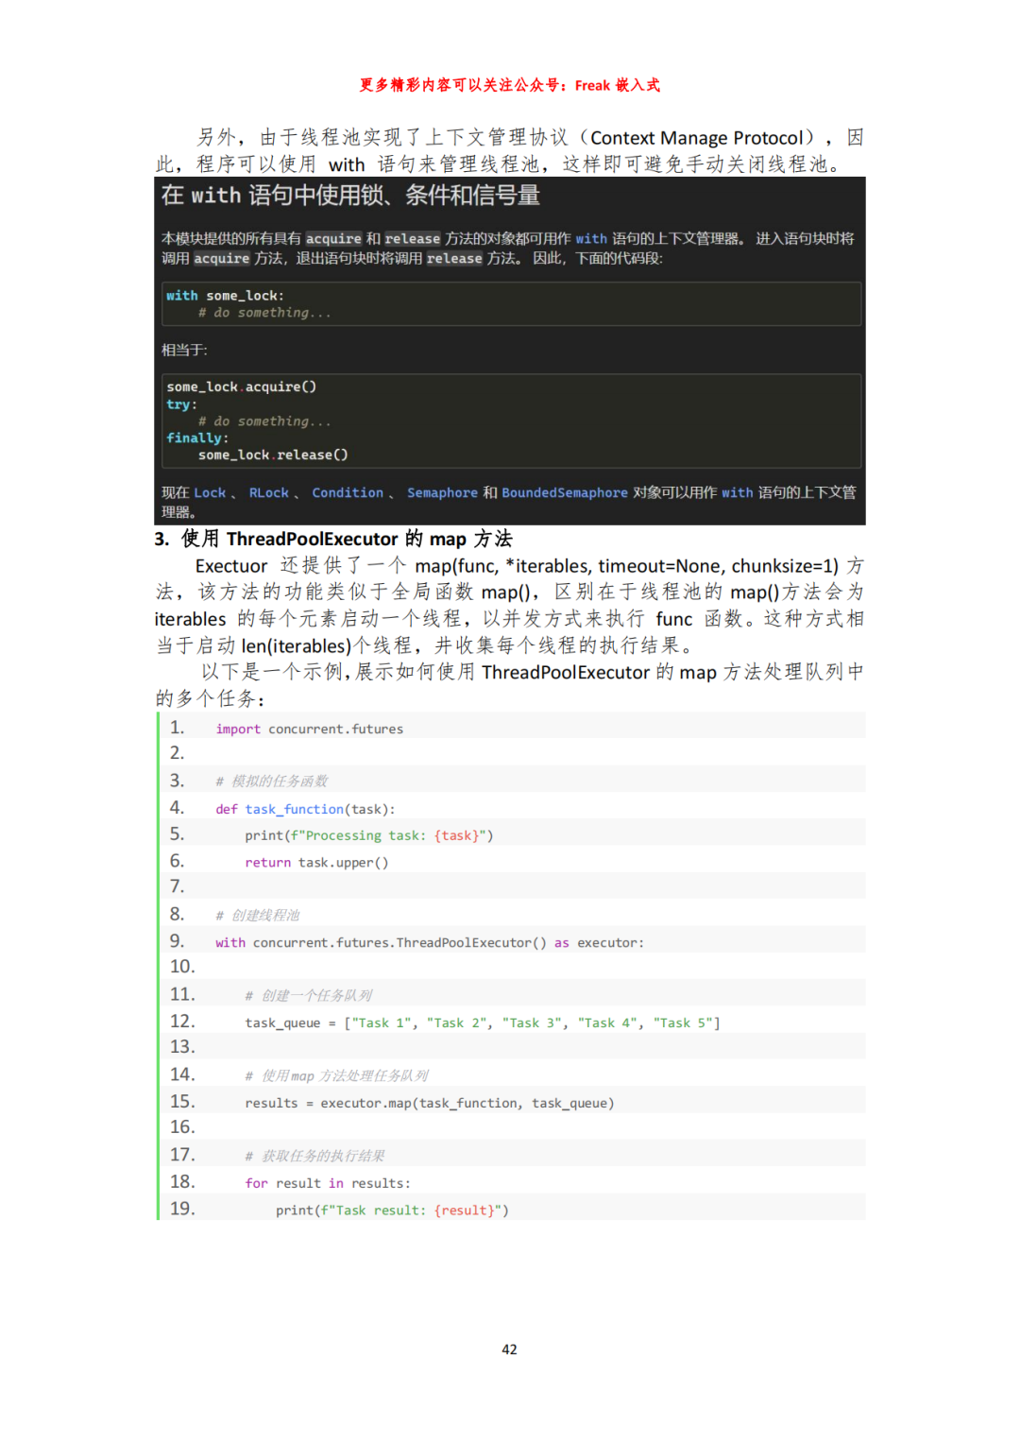This screenshot has width=1020, height=1443.
Task: Select the task_queue list assignment line
Action: [x=482, y=1022]
